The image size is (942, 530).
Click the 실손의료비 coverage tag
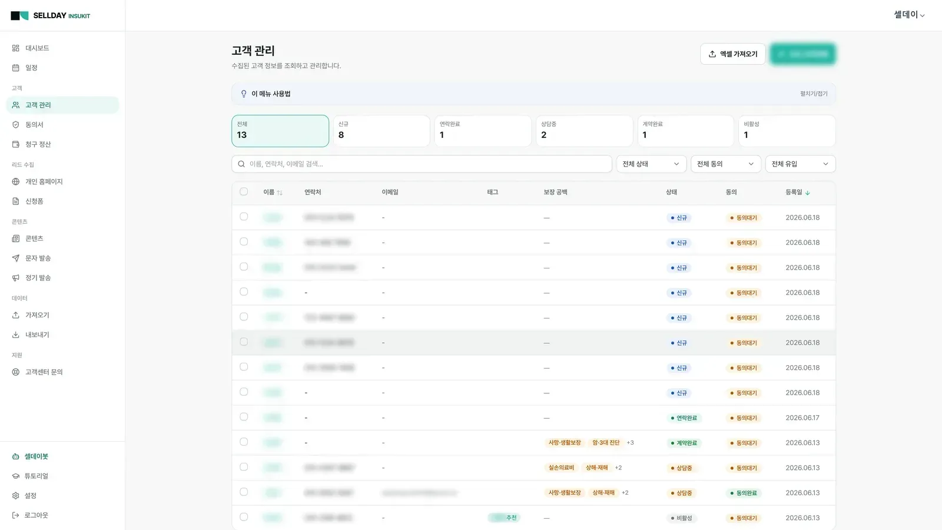coord(561,468)
